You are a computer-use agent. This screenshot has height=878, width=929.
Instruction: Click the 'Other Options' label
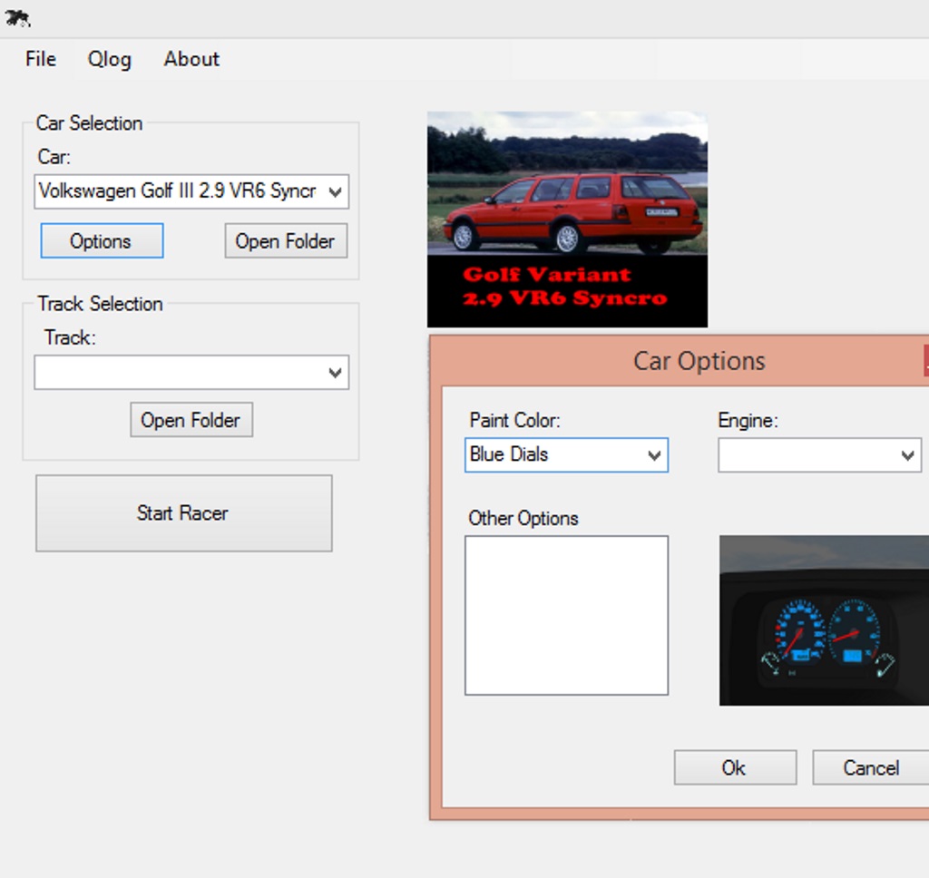click(x=523, y=519)
